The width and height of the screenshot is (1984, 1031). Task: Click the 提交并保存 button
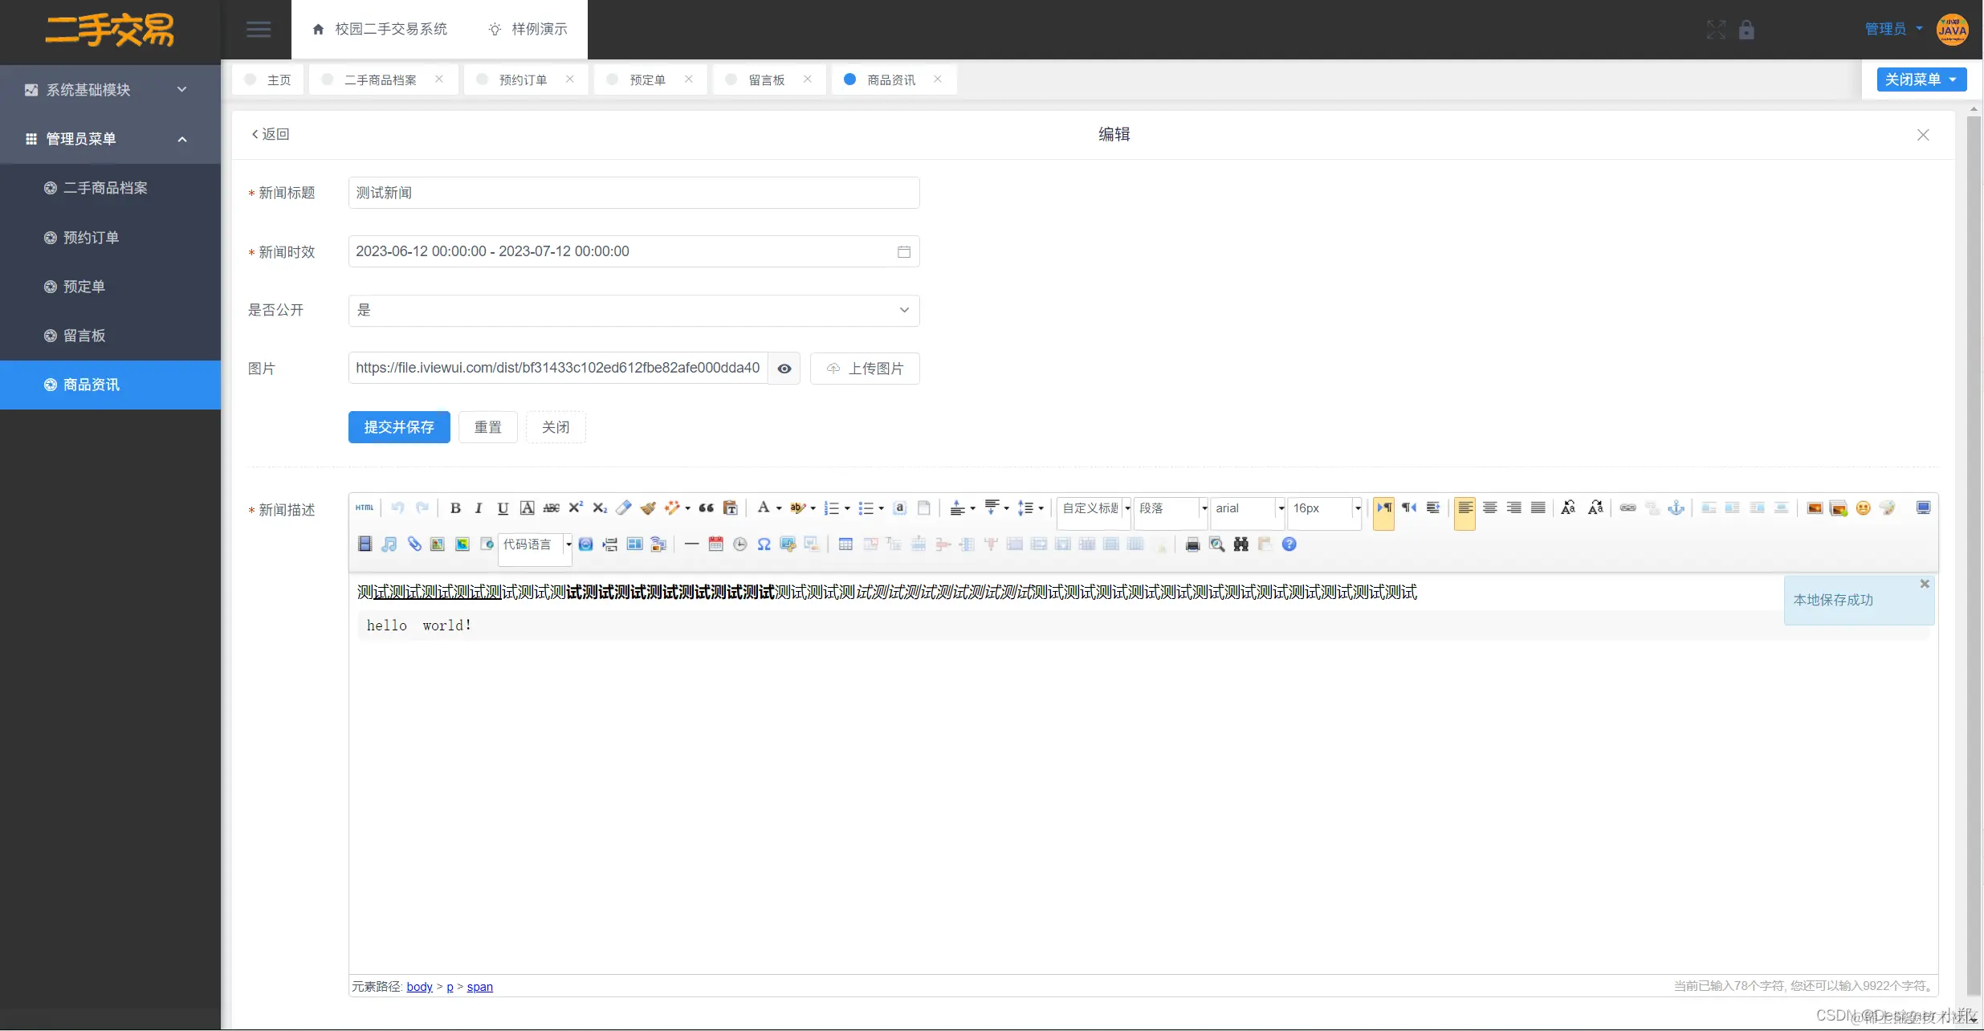[398, 427]
